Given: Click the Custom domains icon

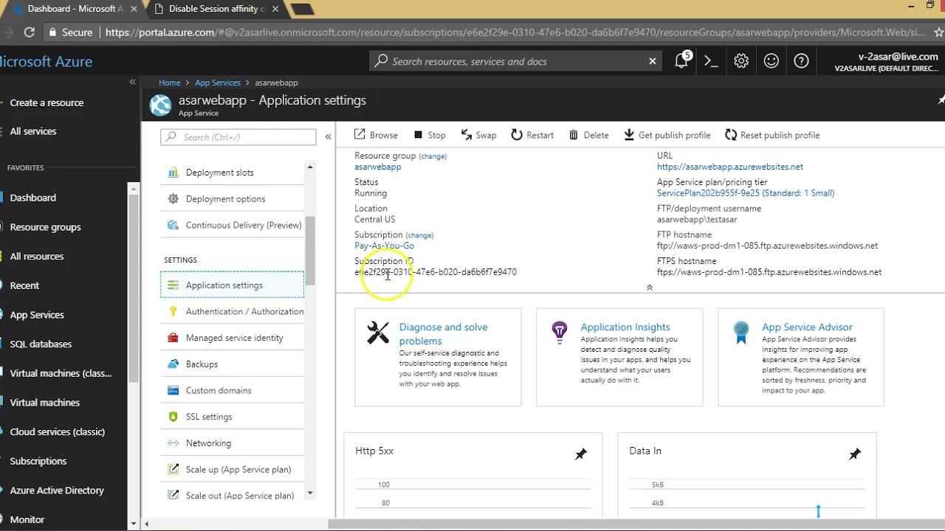Looking at the screenshot, I should [173, 390].
